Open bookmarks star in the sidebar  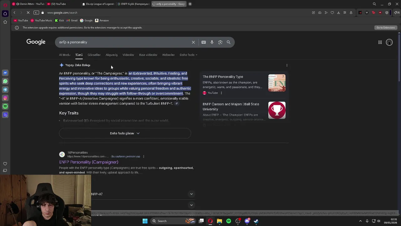pyautogui.click(x=5, y=22)
